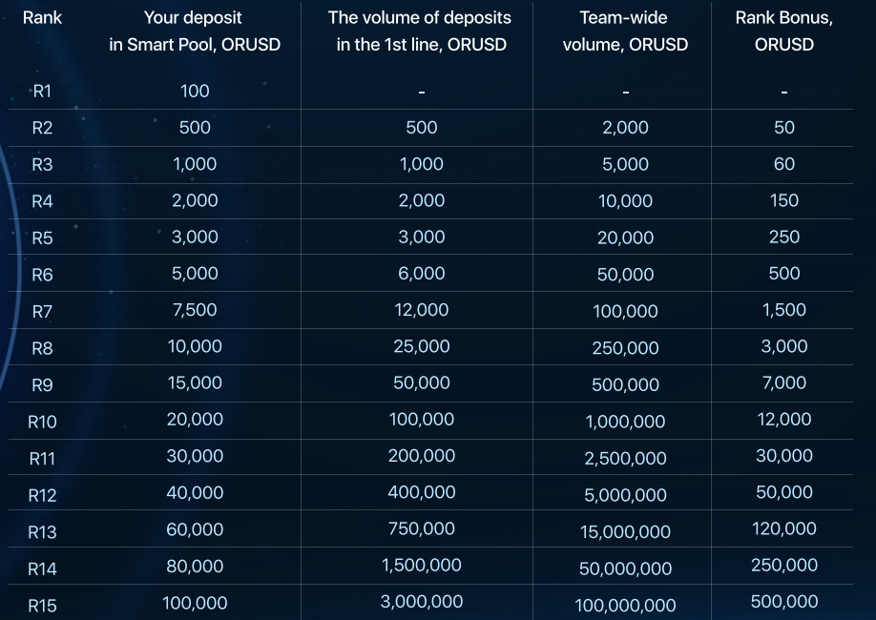Select the 25,000 first line volume cell
Screen dimensions: 876x620
tap(421, 347)
